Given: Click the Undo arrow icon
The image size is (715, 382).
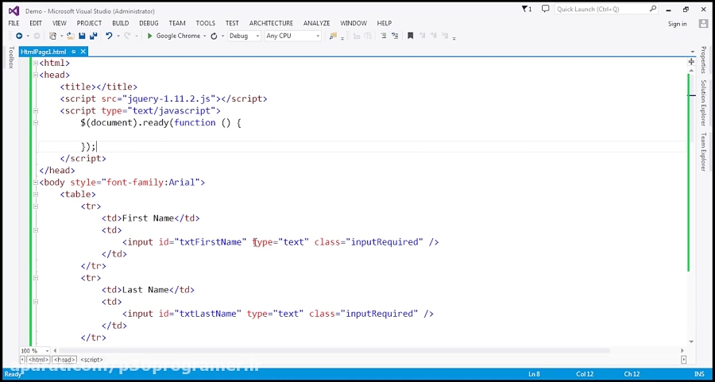Looking at the screenshot, I should coord(109,36).
